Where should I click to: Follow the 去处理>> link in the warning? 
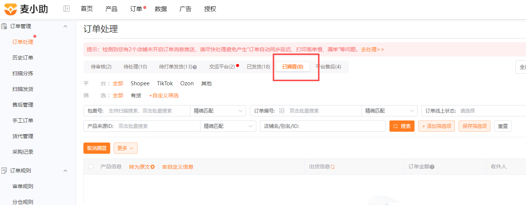[372, 49]
